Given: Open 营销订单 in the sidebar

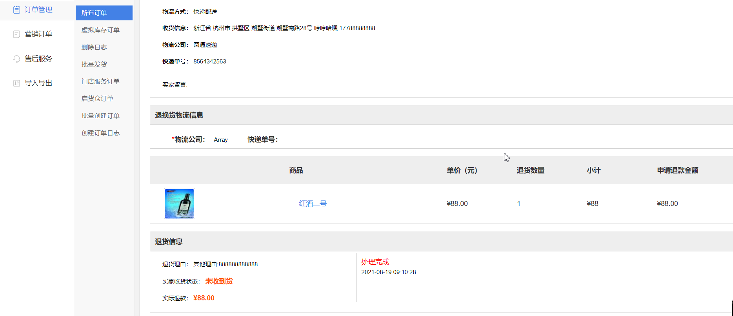Looking at the screenshot, I should [x=38, y=34].
